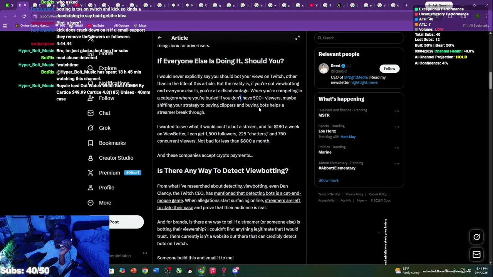
Task: Open PowerPoint from the taskbar
Action: [x=133, y=271]
